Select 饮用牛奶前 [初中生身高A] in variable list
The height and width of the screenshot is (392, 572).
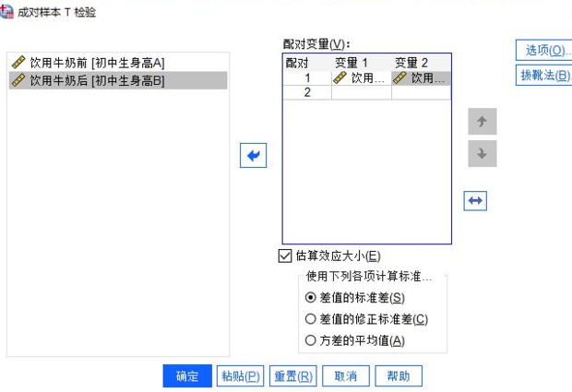[118, 63]
